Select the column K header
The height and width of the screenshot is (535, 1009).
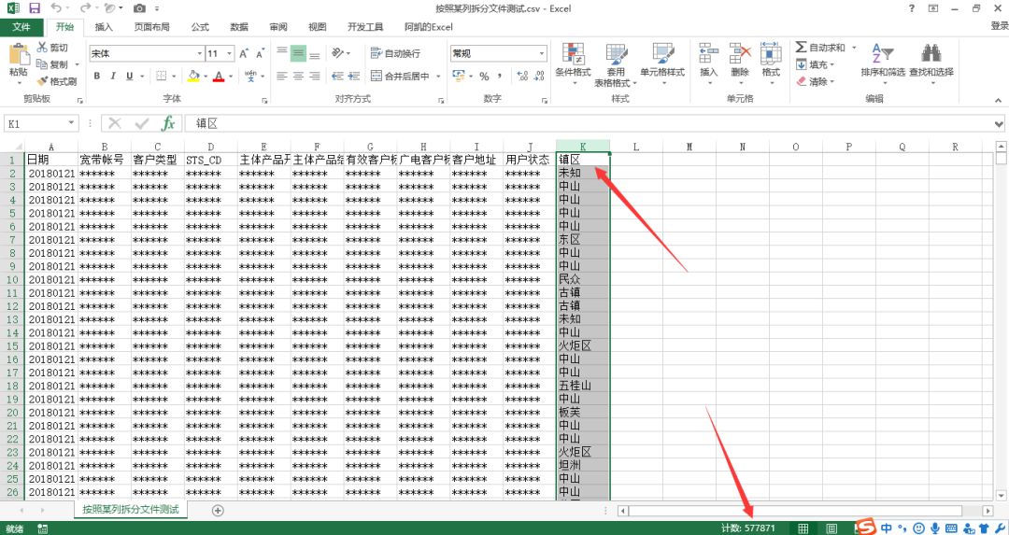tap(582, 147)
